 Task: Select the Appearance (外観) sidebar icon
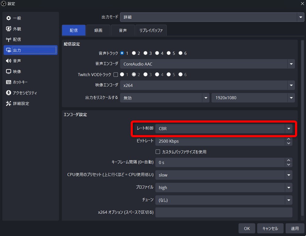[9, 29]
